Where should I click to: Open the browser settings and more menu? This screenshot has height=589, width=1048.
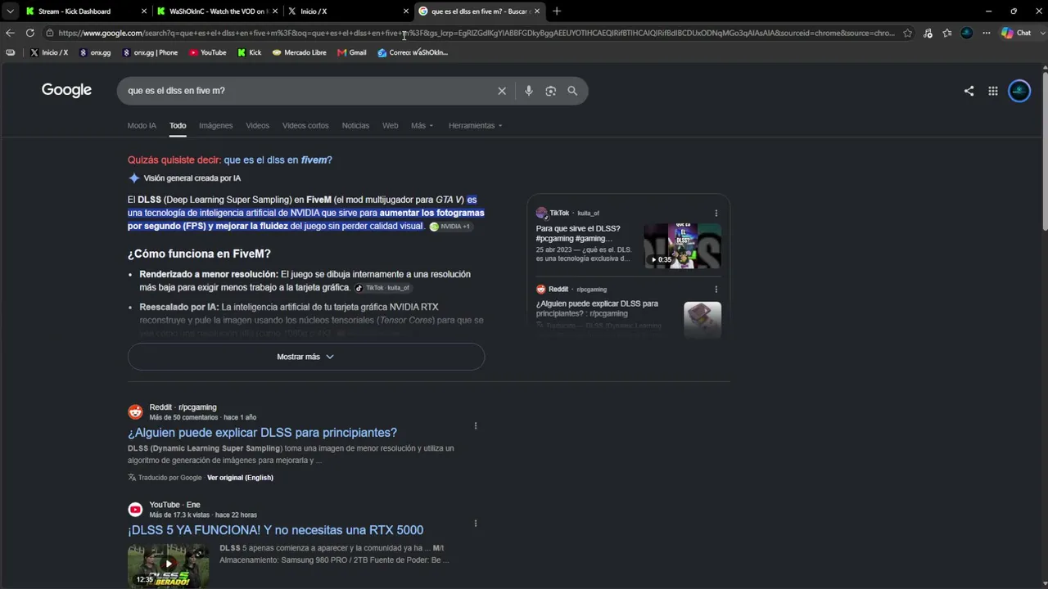pyautogui.click(x=986, y=33)
